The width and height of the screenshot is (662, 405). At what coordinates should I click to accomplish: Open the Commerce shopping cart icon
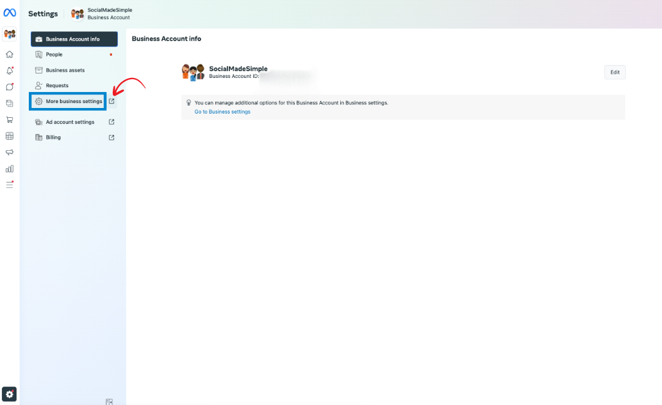tap(9, 120)
